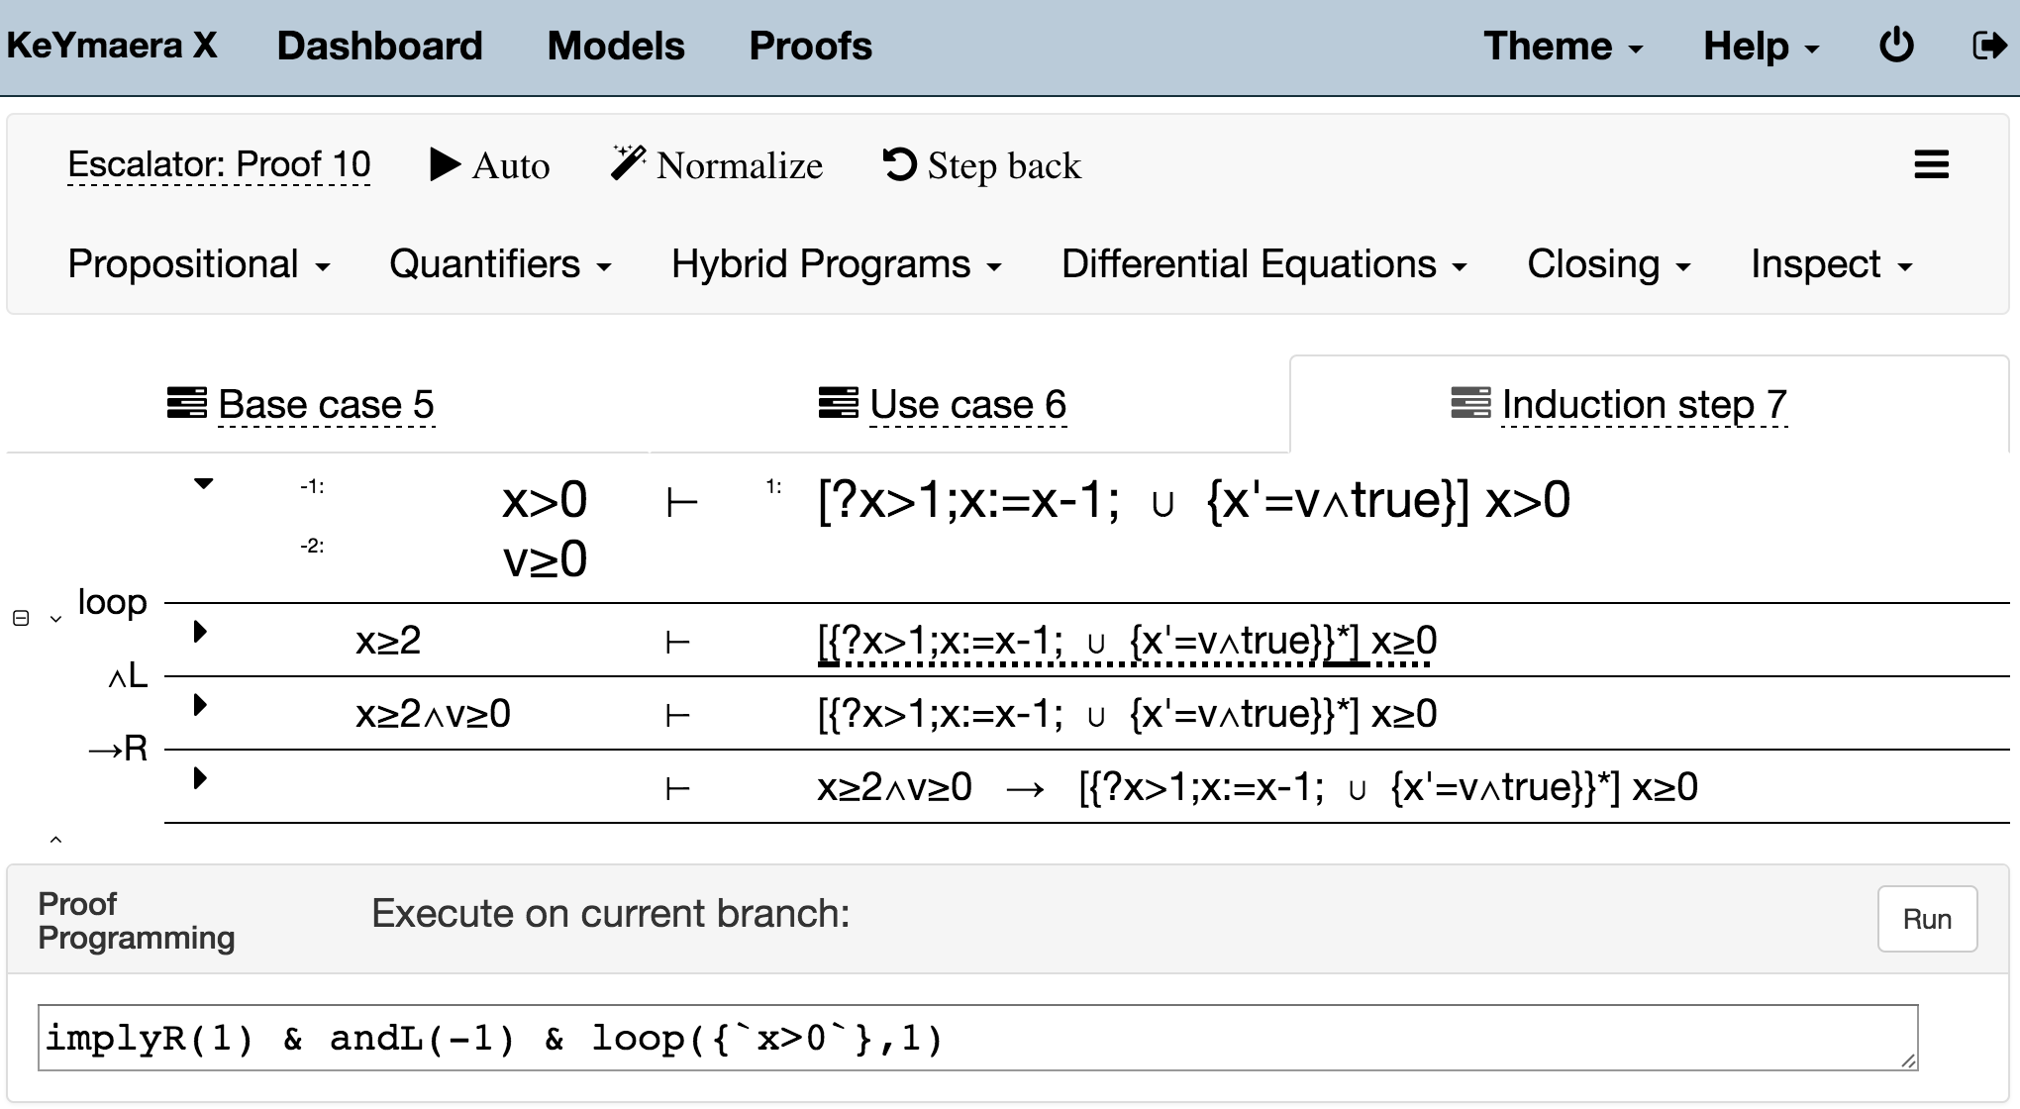The width and height of the screenshot is (2020, 1109).
Task: Click the sign-out arrow icon
Action: (1988, 46)
